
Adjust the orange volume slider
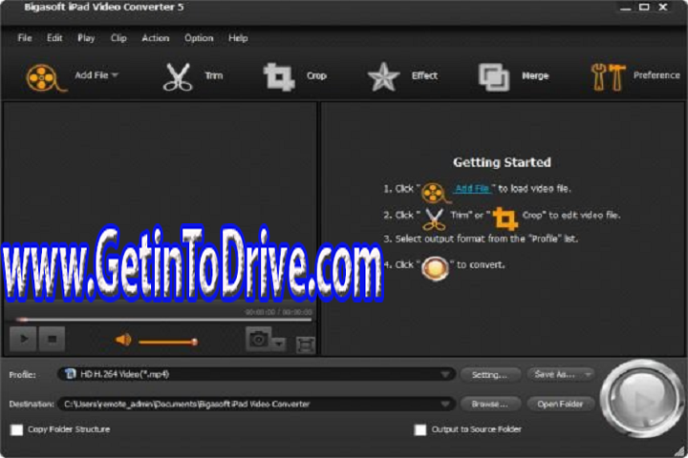pos(167,342)
